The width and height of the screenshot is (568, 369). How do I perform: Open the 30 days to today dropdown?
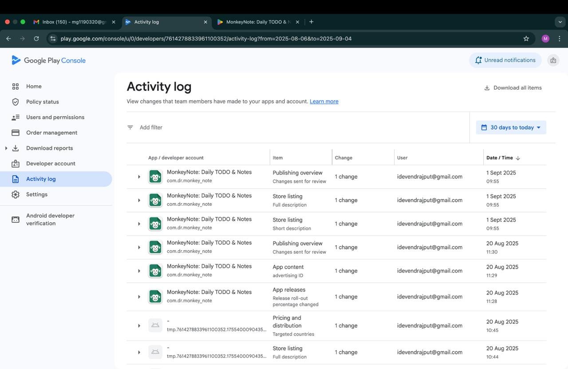click(x=511, y=127)
